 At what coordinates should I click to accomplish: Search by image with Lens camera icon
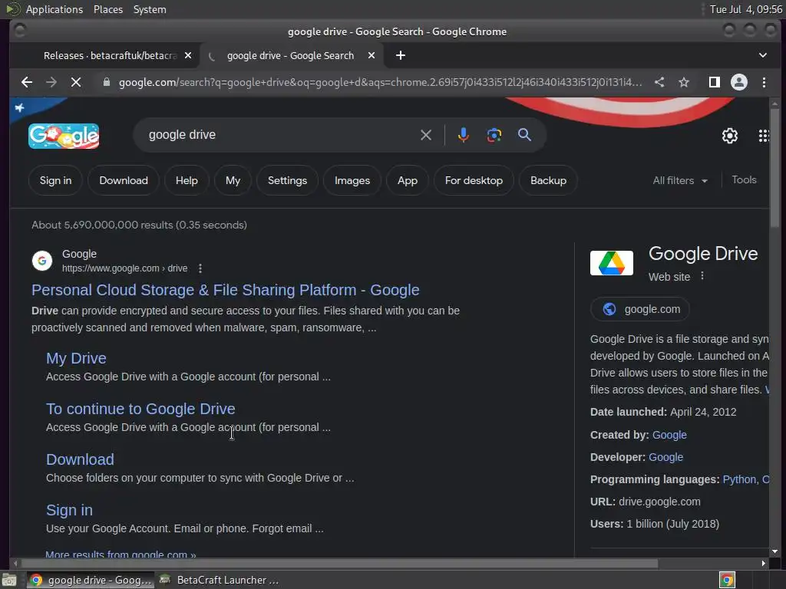[x=494, y=135]
